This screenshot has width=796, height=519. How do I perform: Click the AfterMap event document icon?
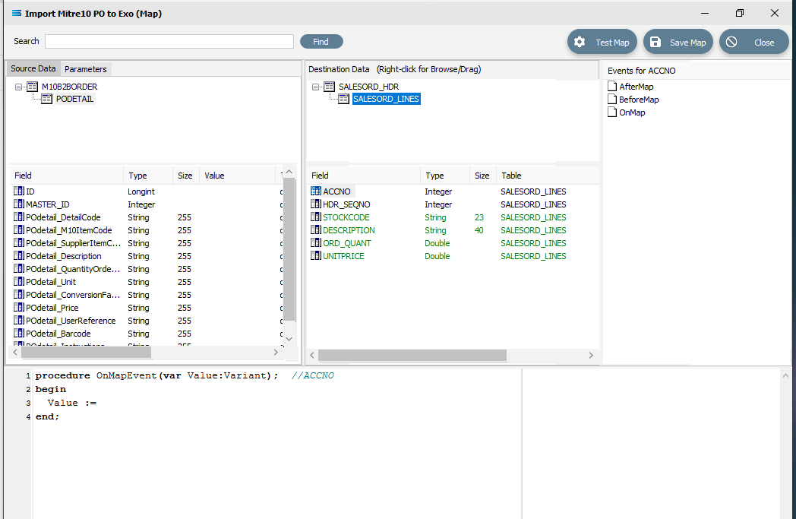(612, 87)
